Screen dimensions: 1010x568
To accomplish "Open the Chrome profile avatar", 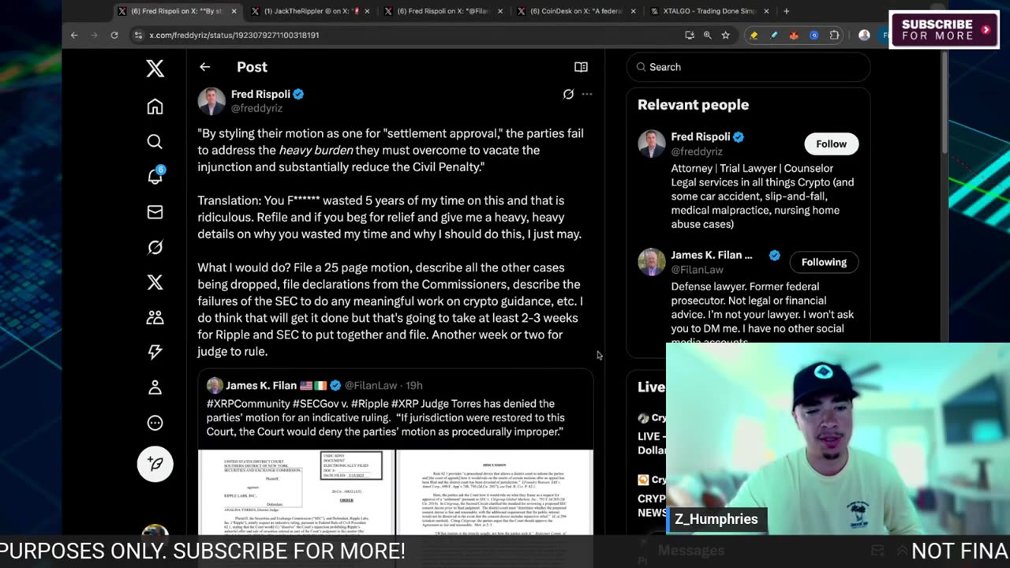I will point(864,35).
